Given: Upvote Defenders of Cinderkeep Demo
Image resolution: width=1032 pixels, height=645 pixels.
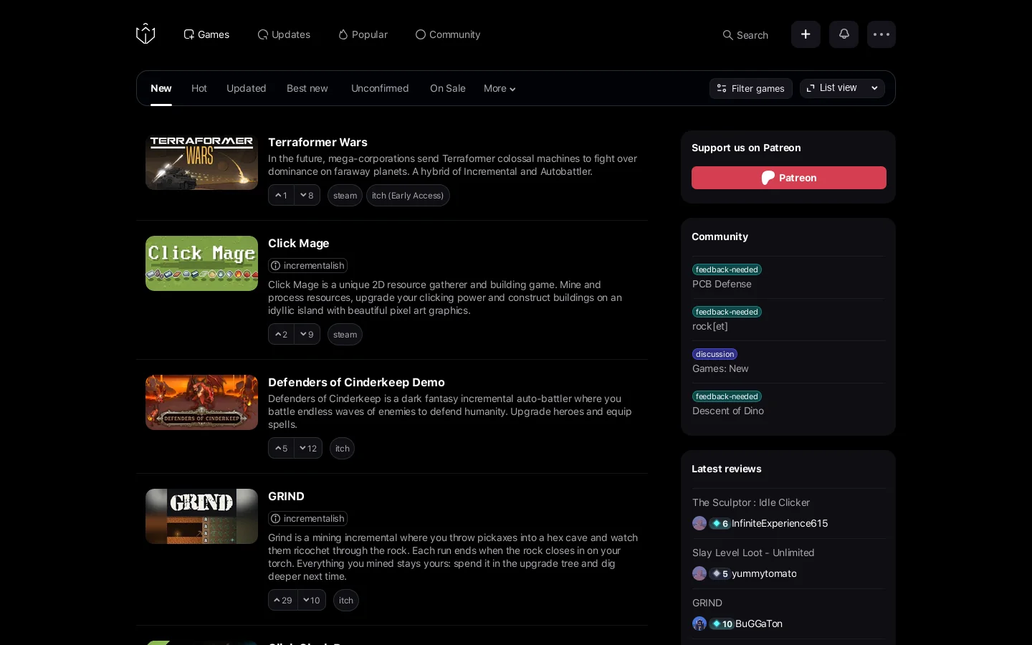Looking at the screenshot, I should 281,449.
